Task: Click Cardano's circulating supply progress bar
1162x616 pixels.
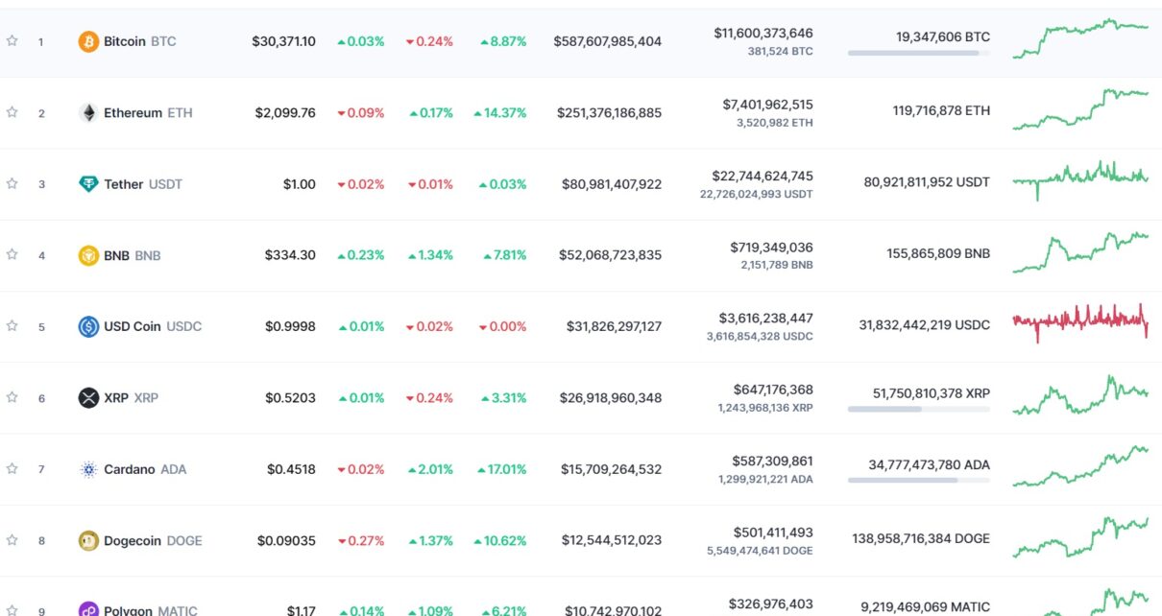Action: (x=918, y=480)
